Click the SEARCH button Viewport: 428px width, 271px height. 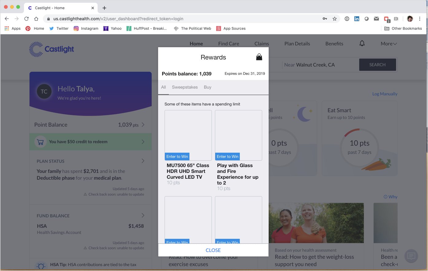pos(377,65)
